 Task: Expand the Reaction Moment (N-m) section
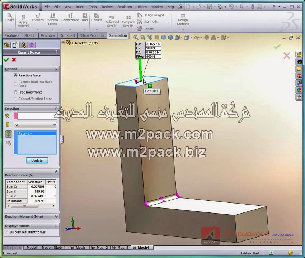(x=56, y=216)
